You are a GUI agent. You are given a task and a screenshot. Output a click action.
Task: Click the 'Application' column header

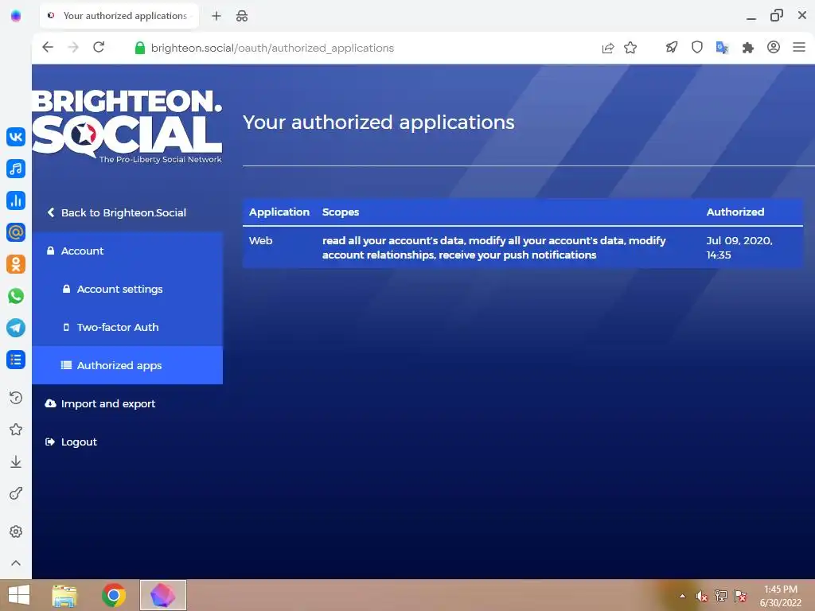279,212
